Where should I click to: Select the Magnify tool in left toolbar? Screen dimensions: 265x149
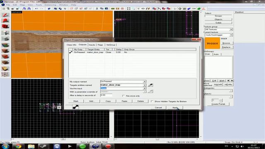click(x=5, y=21)
